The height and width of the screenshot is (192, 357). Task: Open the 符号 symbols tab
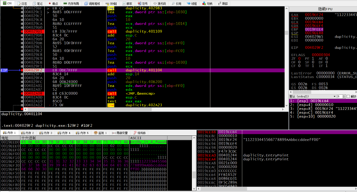143,4
